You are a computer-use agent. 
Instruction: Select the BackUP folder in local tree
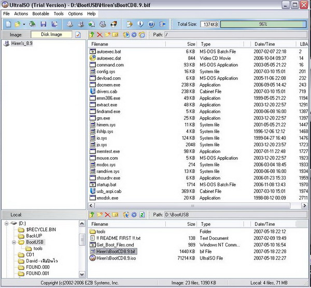34,236
